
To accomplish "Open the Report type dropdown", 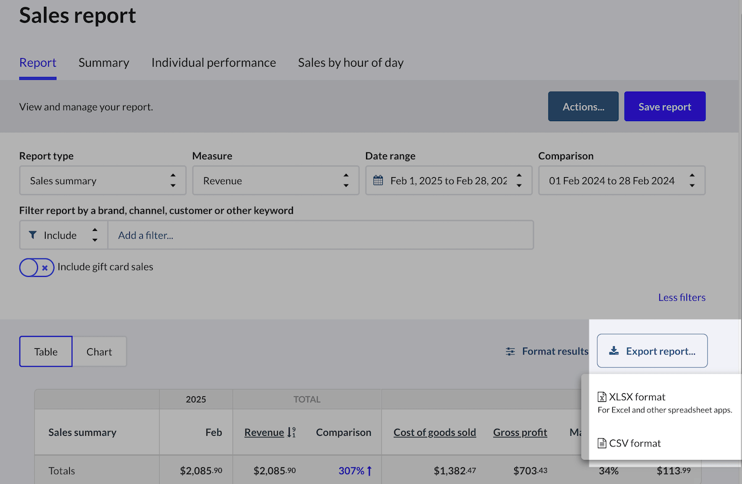I will click(103, 181).
